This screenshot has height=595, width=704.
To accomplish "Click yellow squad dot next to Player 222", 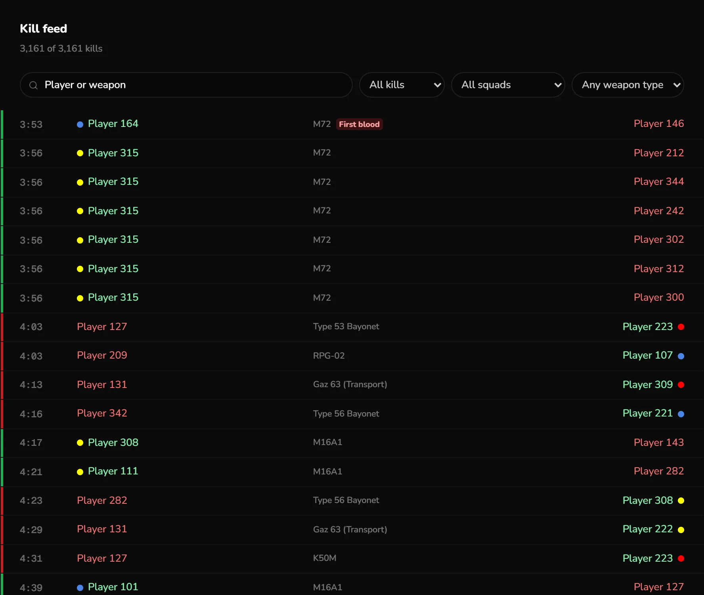I will pyautogui.click(x=681, y=530).
